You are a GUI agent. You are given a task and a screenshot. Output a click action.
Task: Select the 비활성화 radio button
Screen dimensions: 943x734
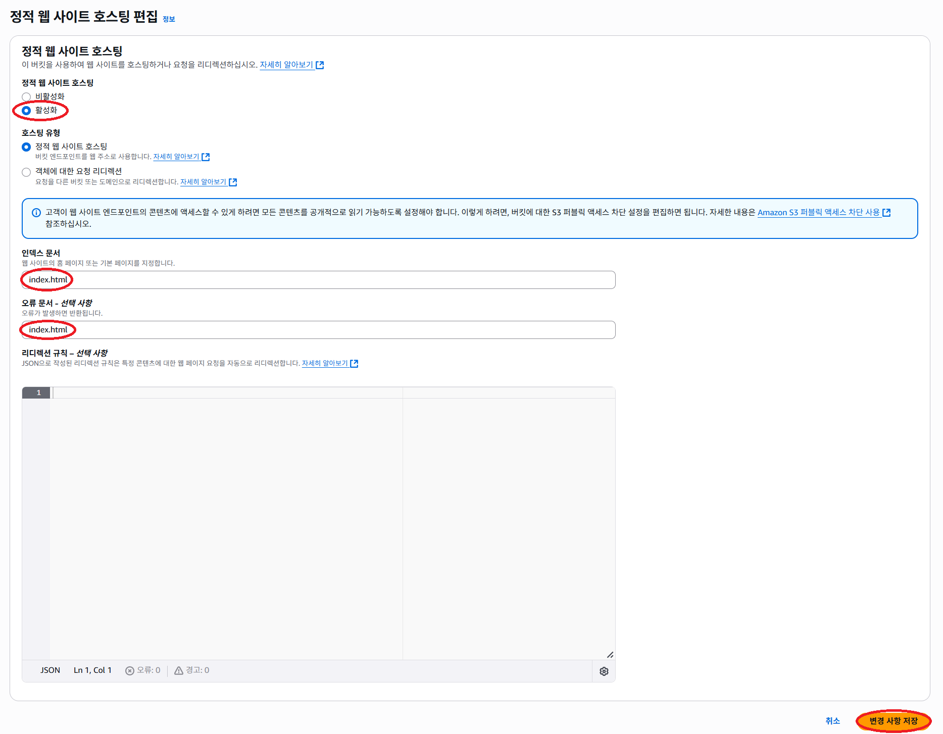[x=26, y=97]
